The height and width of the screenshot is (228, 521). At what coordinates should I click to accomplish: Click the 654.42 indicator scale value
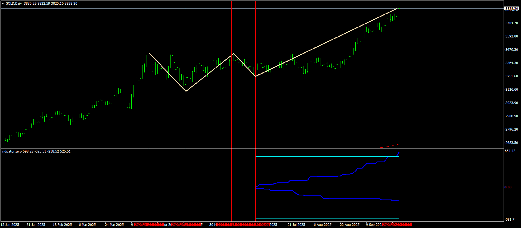[x=510, y=151]
